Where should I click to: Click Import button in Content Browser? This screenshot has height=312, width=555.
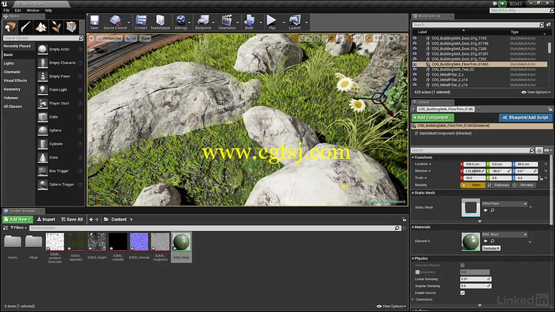[46, 219]
